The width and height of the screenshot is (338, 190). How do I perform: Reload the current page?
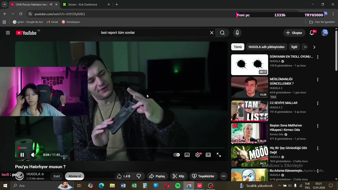point(21,14)
